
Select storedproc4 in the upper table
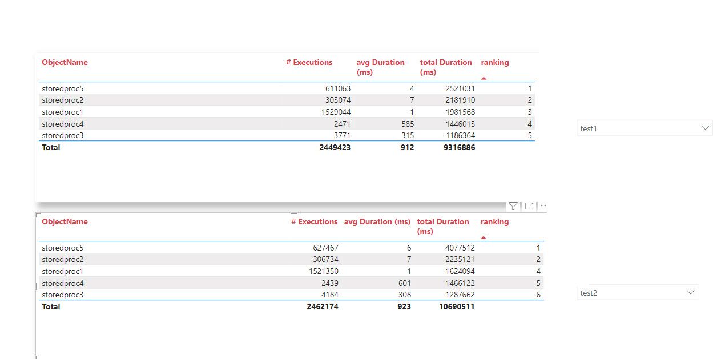(63, 124)
